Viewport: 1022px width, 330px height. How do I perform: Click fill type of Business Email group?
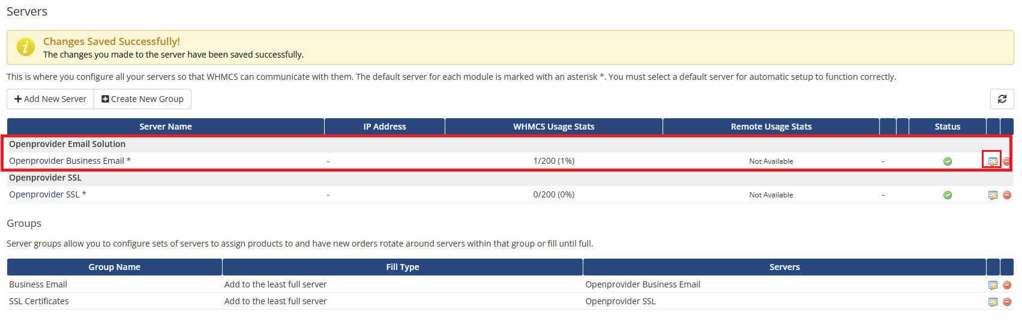coord(275,284)
